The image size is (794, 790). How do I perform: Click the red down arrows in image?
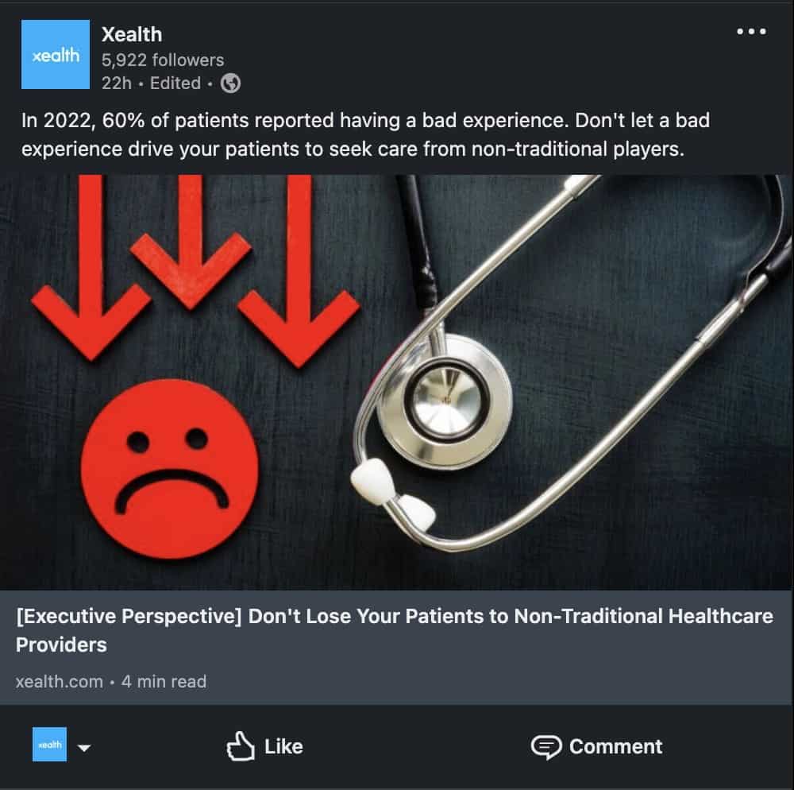[x=195, y=271]
